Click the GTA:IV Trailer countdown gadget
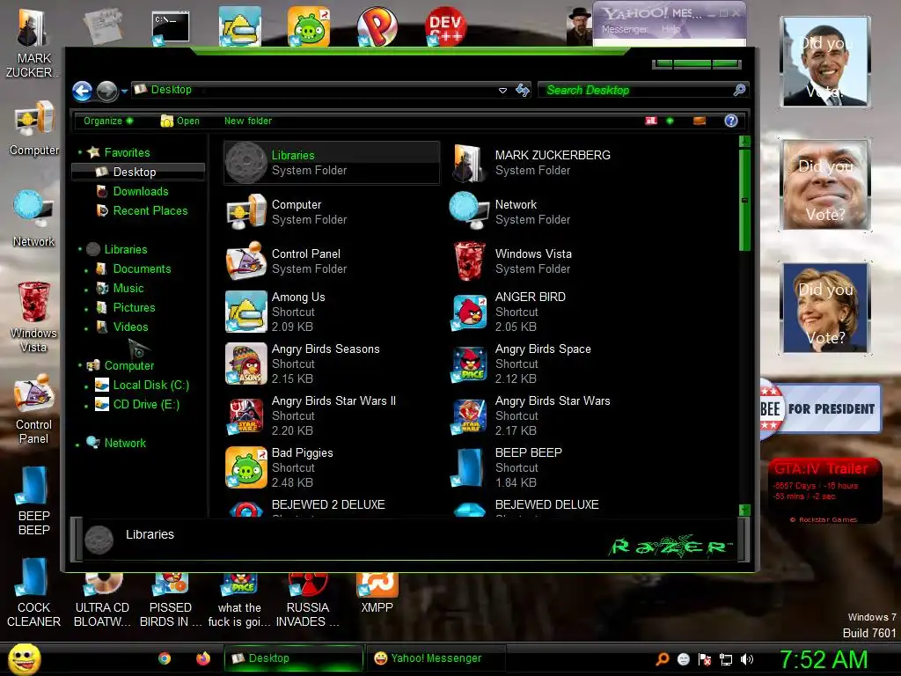901x676 pixels. [x=824, y=490]
